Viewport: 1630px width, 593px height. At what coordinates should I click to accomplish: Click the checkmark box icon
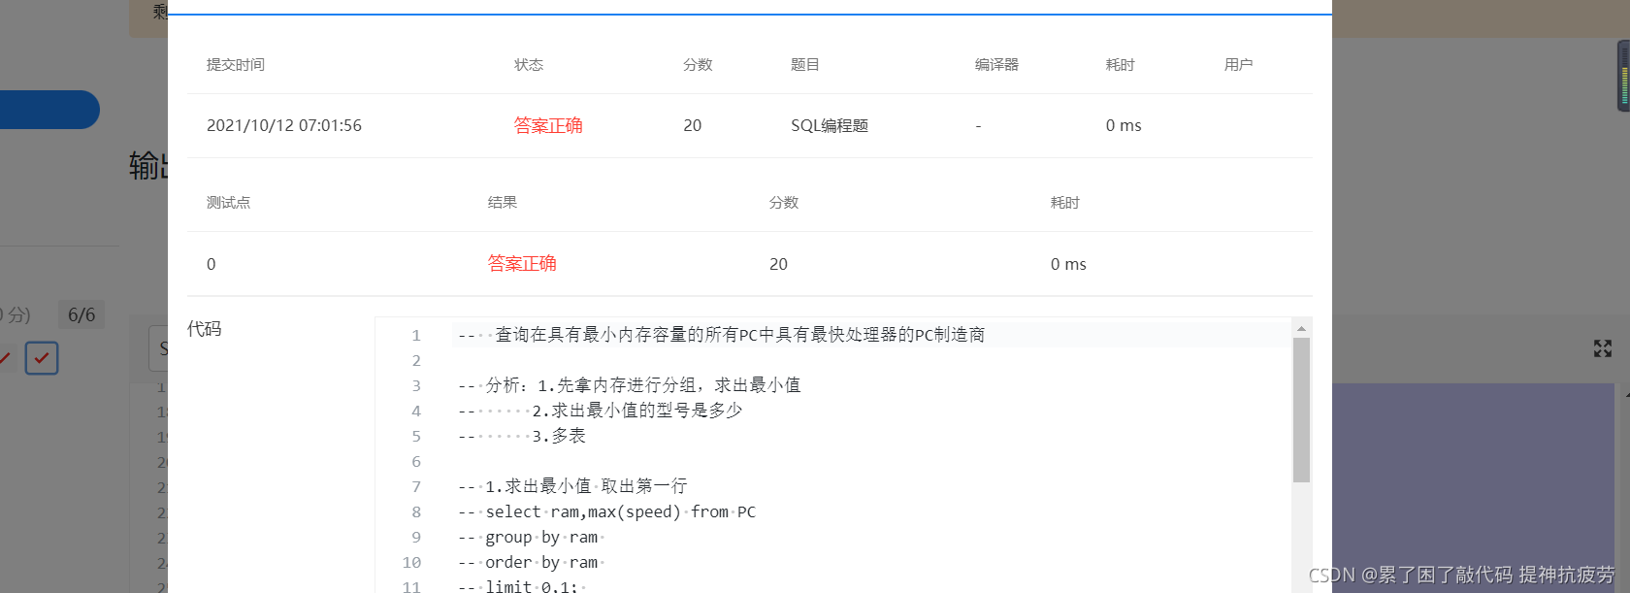42,358
